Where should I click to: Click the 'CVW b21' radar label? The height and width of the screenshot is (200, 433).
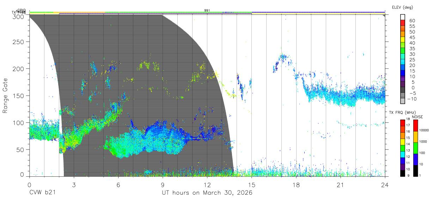tap(42, 193)
